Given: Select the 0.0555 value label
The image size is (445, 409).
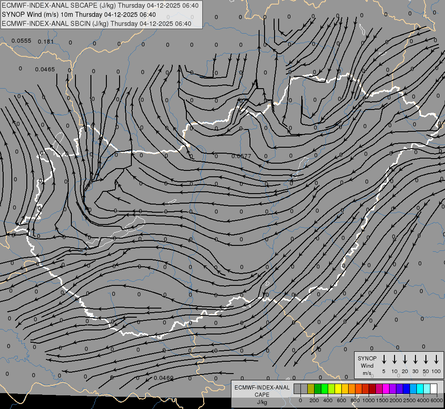Looking at the screenshot, I should [x=21, y=41].
